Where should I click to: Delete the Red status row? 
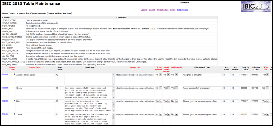tap(5, 101)
